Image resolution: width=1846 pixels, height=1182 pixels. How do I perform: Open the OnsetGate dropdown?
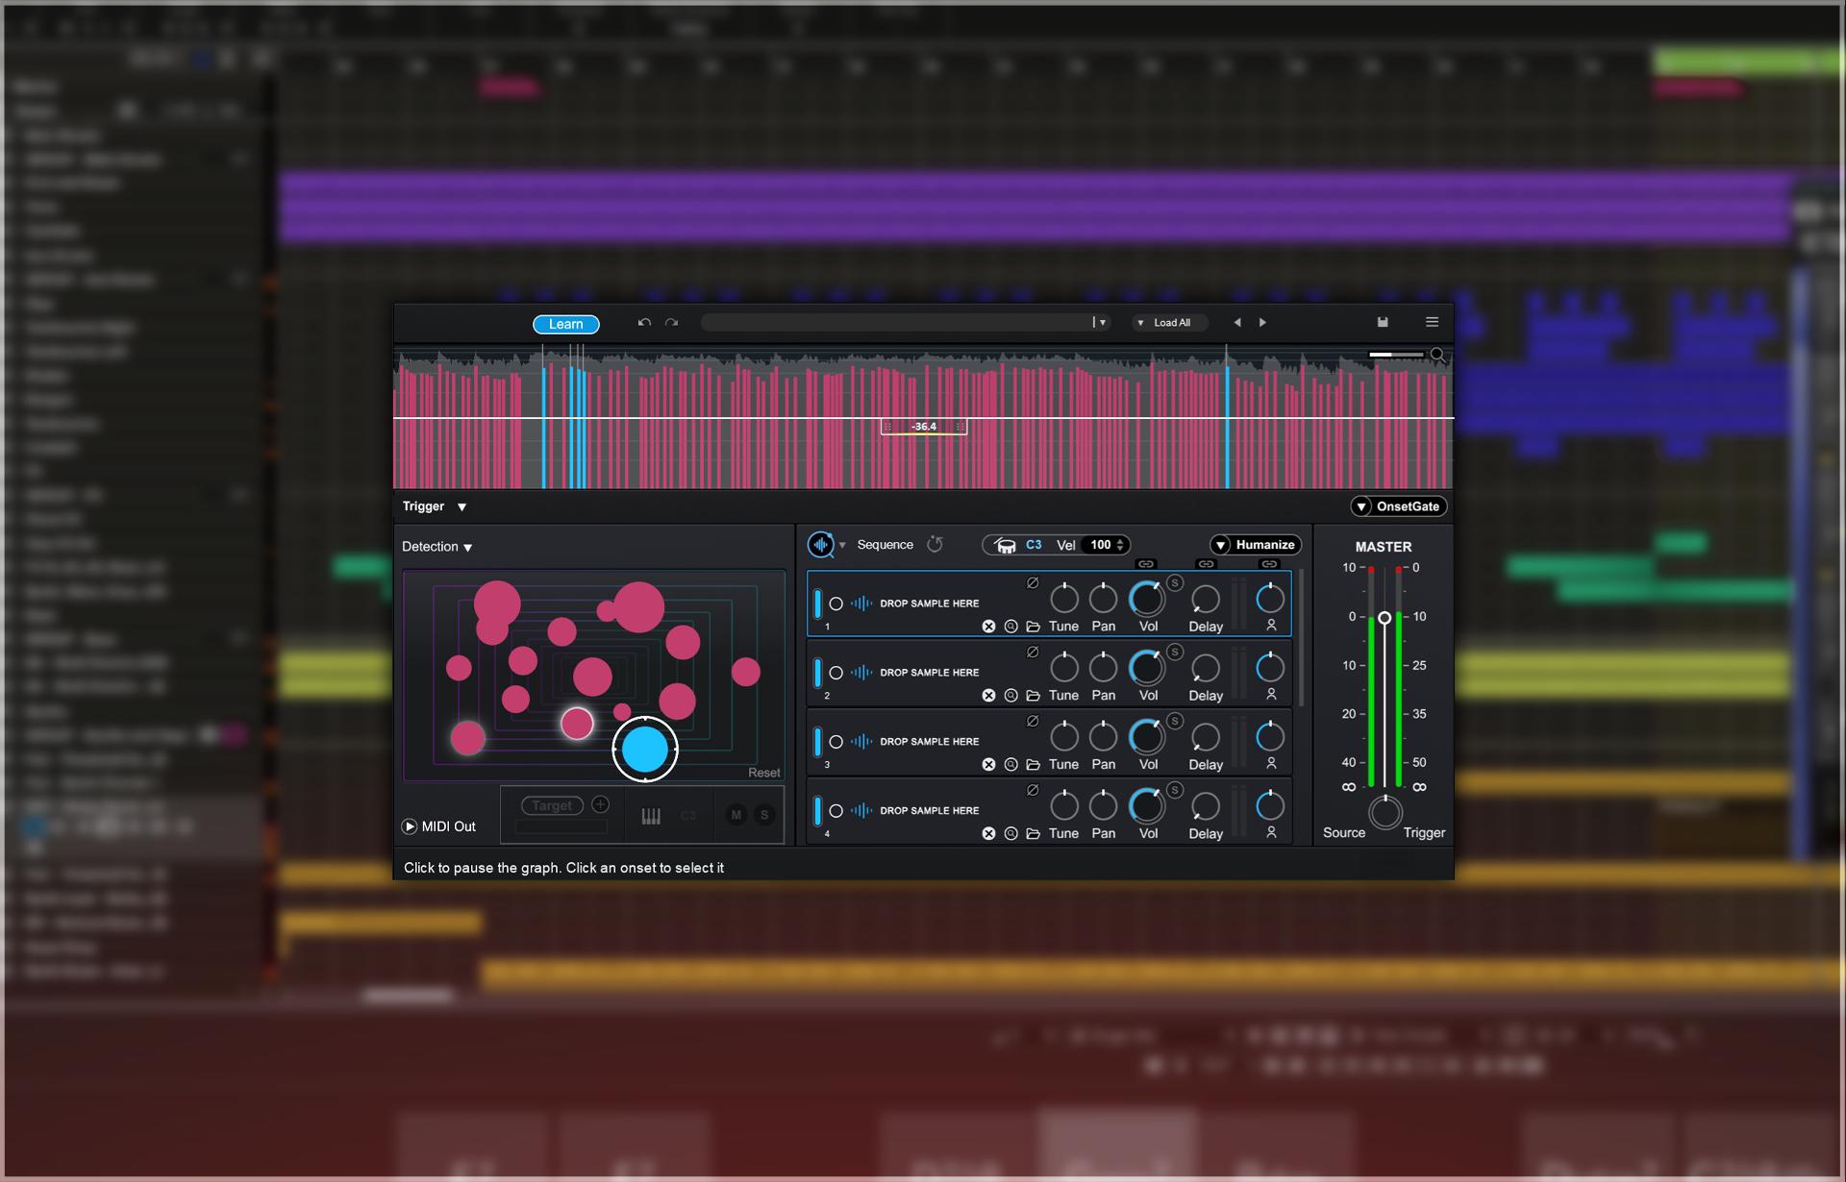pos(1399,506)
